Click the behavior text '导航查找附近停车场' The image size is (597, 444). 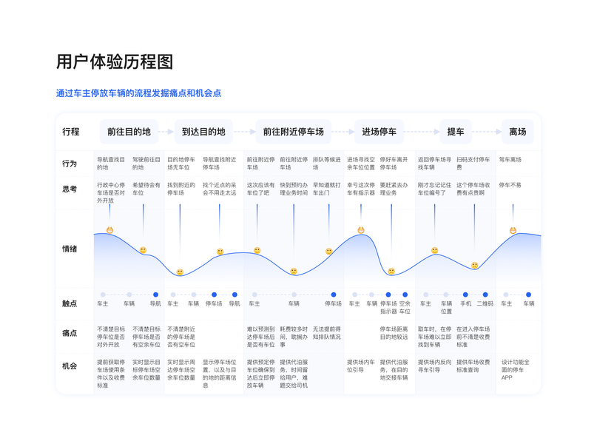219,164
